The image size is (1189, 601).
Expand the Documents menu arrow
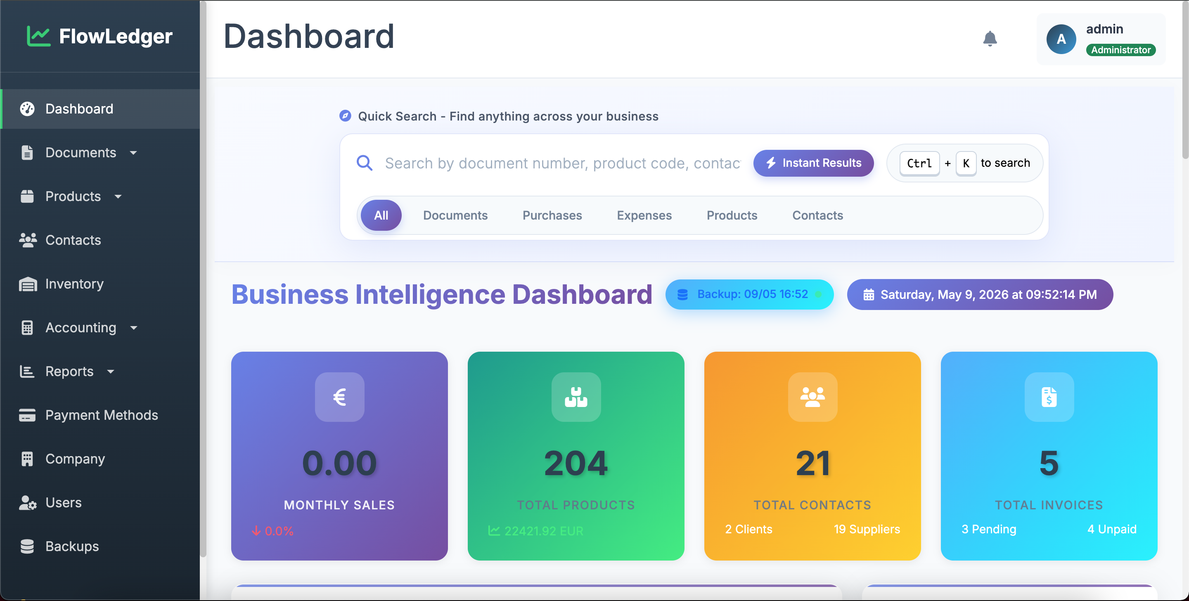[x=133, y=153]
